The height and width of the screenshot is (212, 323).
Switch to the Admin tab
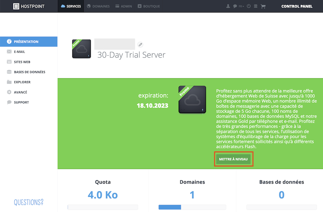pos(124,6)
